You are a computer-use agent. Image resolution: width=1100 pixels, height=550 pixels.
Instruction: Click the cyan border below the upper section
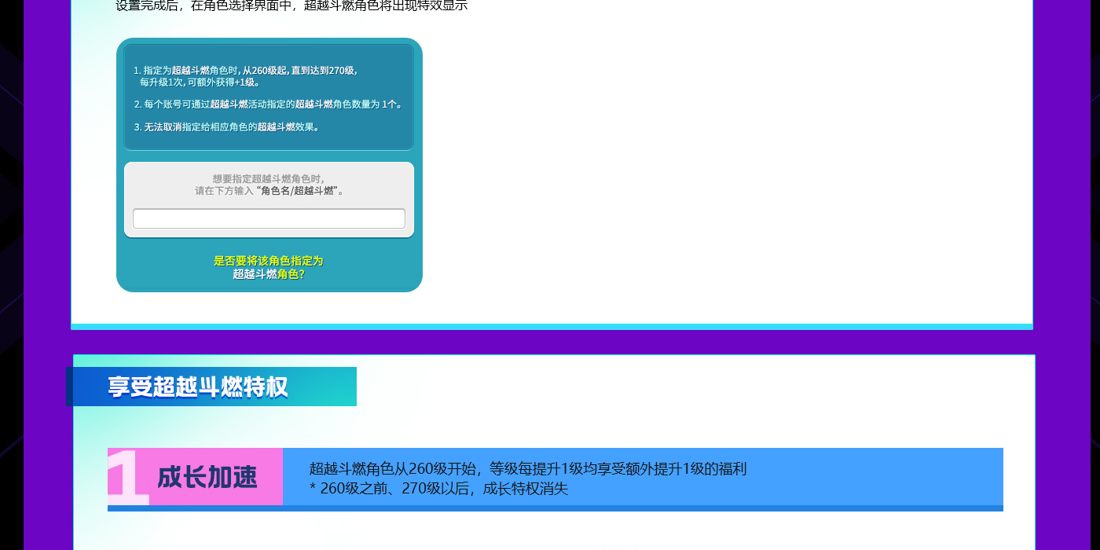pyautogui.click(x=552, y=326)
